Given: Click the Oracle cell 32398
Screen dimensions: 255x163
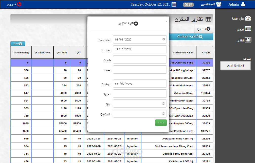Looking at the screenshot, I should tap(205, 63).
